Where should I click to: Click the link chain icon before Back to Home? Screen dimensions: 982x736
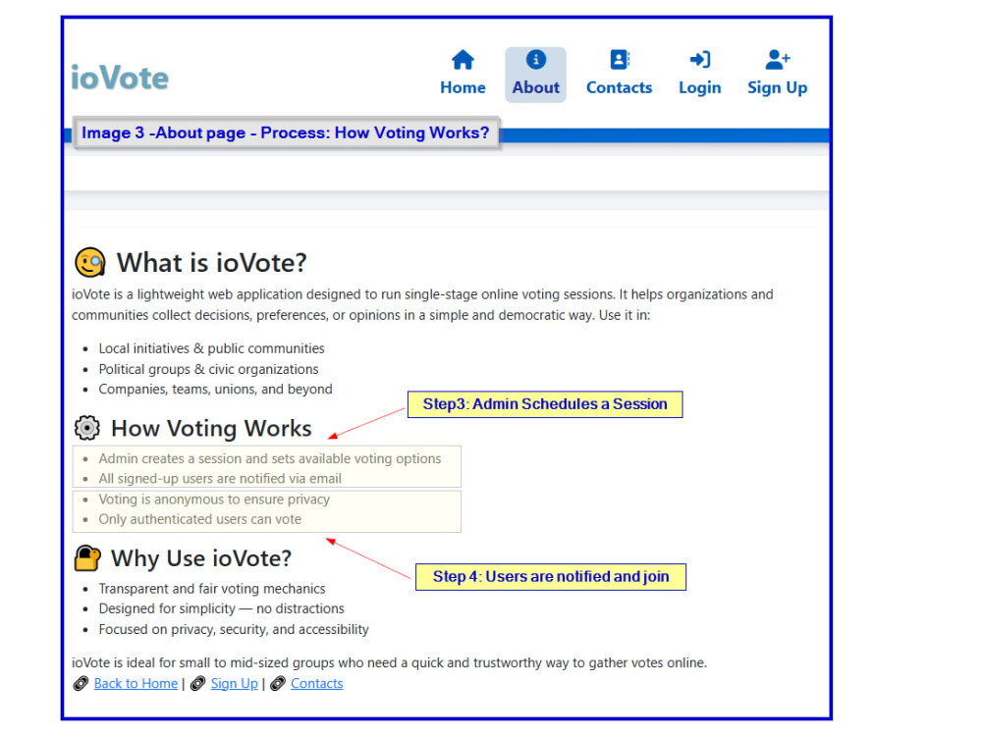[x=81, y=683]
